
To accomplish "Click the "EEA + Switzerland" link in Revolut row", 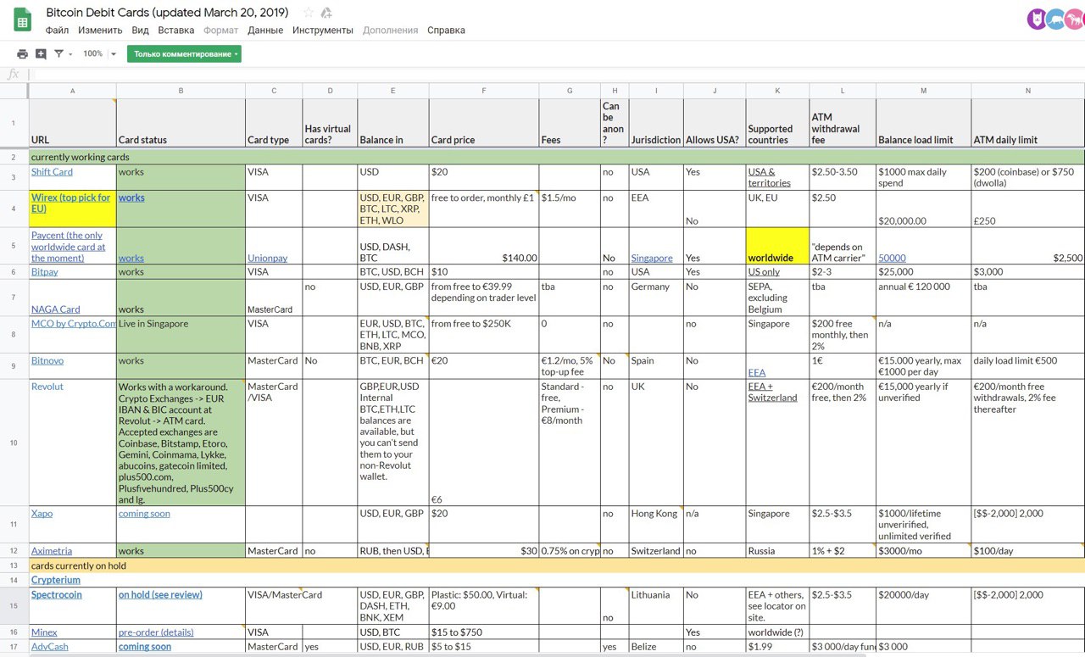I will (x=773, y=392).
